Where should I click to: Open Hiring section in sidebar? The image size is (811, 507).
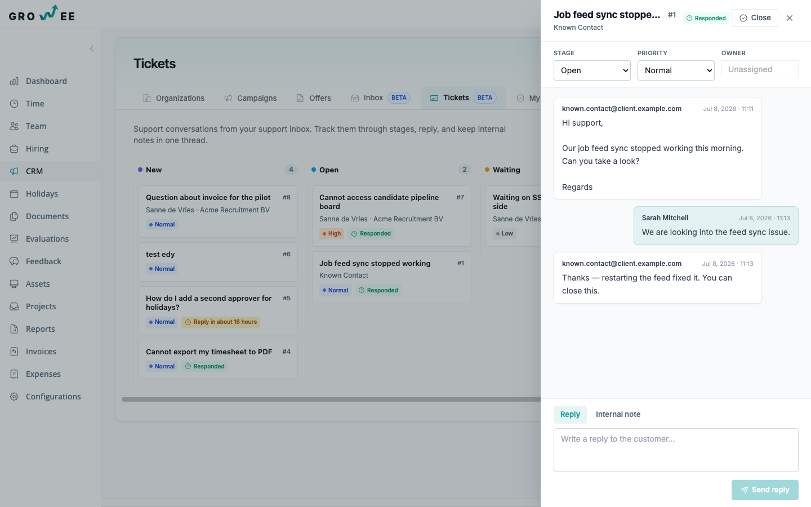click(x=51, y=149)
